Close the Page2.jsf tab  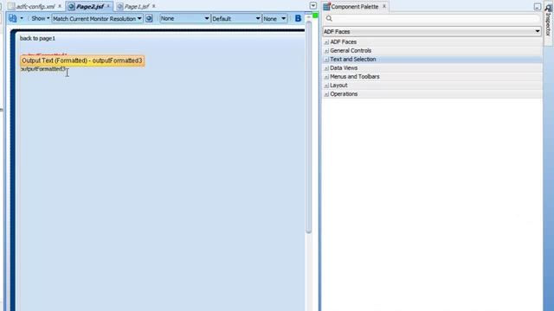[x=108, y=6]
